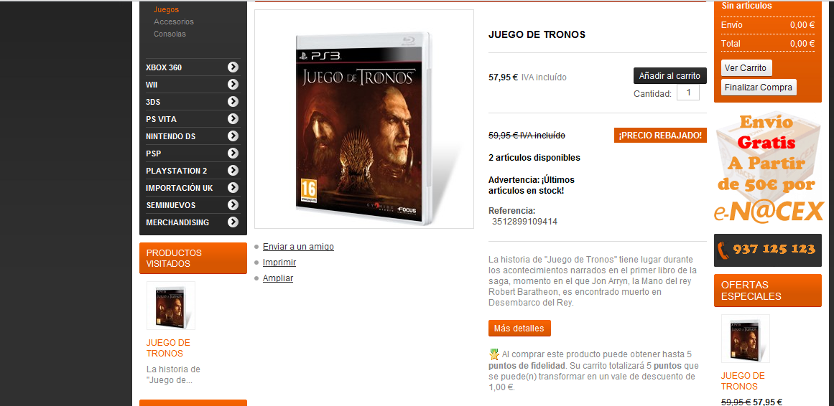Click the PLAYSTATION 2 arrow icon
The image size is (834, 406).
(x=233, y=170)
